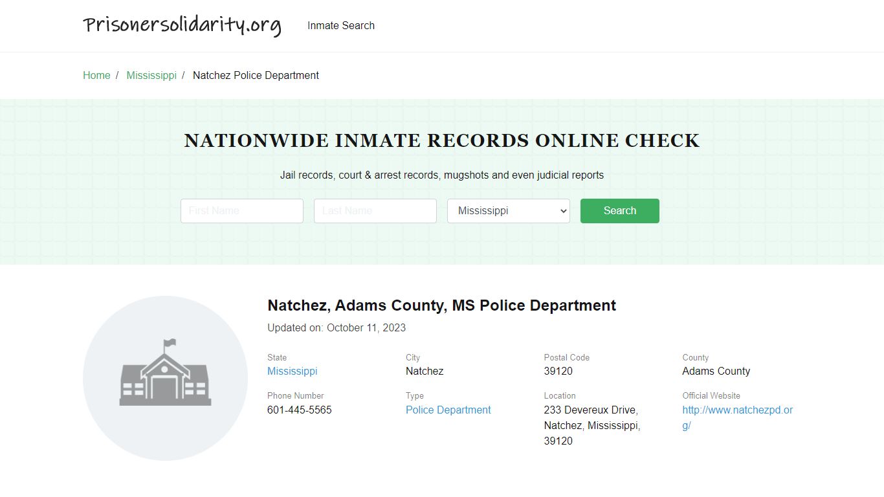Open the Prisonersolidarity.org site logo
The width and height of the screenshot is (884, 497).
182,25
